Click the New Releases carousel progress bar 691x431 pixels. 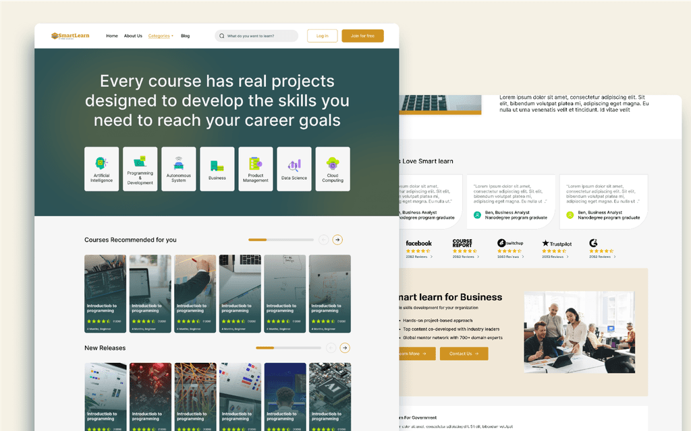pyautogui.click(x=288, y=348)
